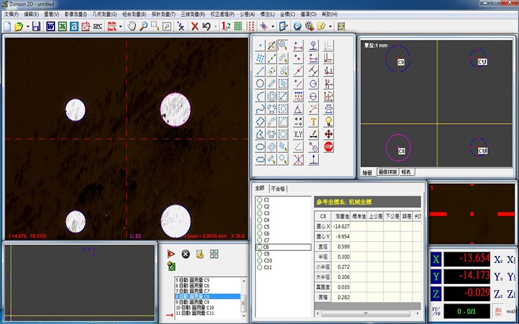Image resolution: width=519 pixels, height=324 pixels.
Task: Select the arc measurement tool
Action: [260, 96]
